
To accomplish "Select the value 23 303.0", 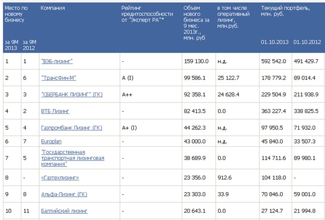I will tap(195, 194).
